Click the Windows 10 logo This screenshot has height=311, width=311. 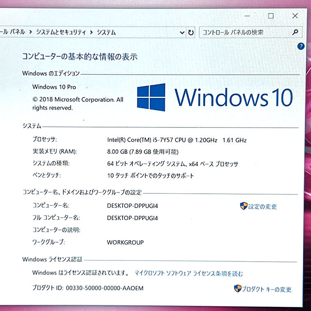[151, 97]
